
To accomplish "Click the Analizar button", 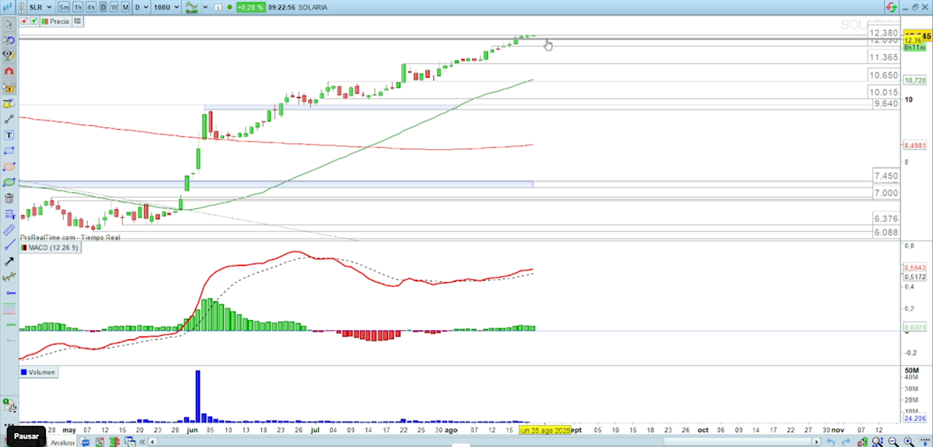I will [62, 442].
